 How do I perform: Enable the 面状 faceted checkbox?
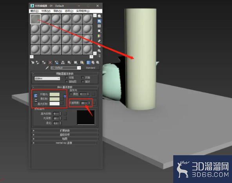pos(83,81)
